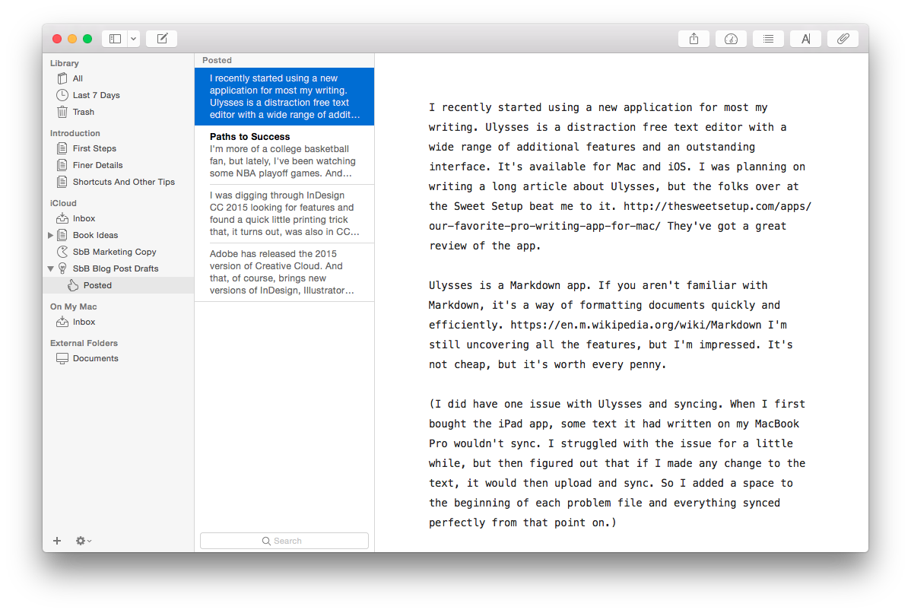The image size is (911, 613).
Task: Open the Adobe Creative Cloud 2015 sheet
Action: [x=284, y=272]
